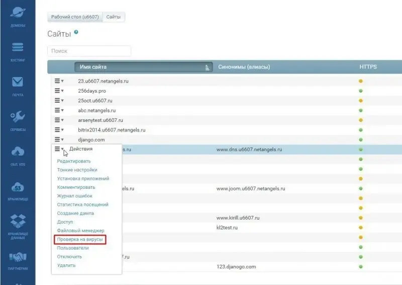Open actions menu for 256days.pro
Screen dimensions: 402x285
coord(59,91)
